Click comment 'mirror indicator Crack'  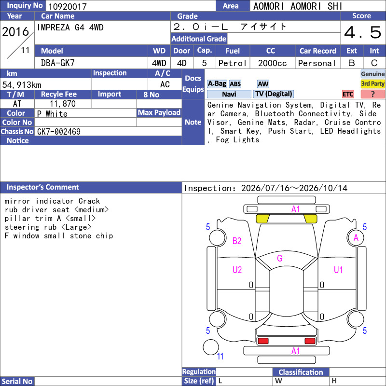tap(52, 201)
